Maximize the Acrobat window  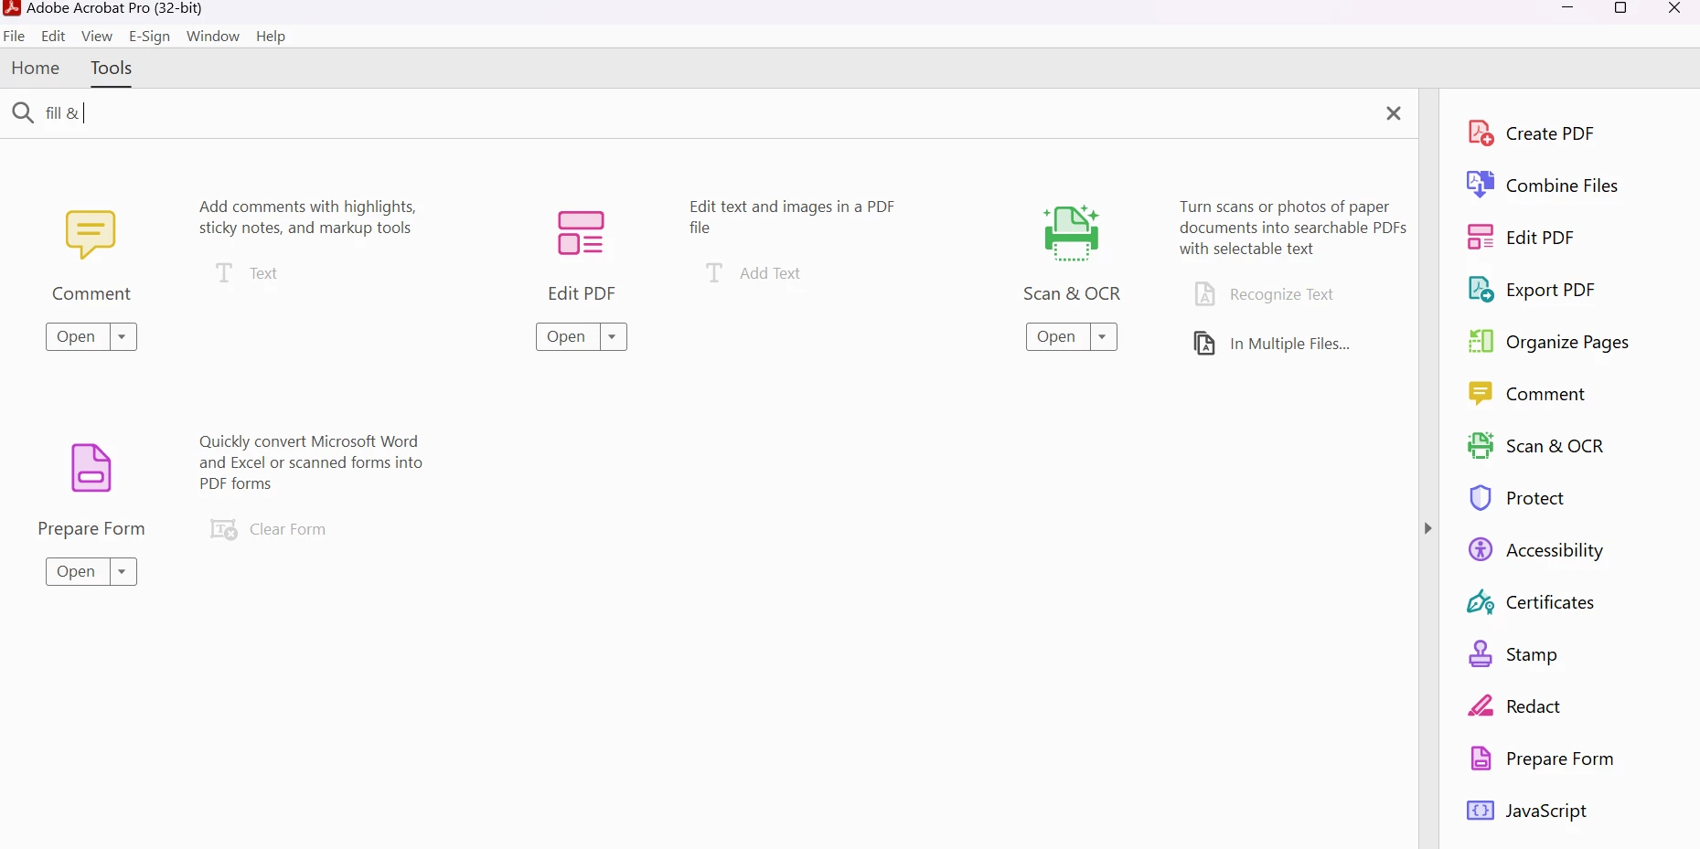point(1620,8)
